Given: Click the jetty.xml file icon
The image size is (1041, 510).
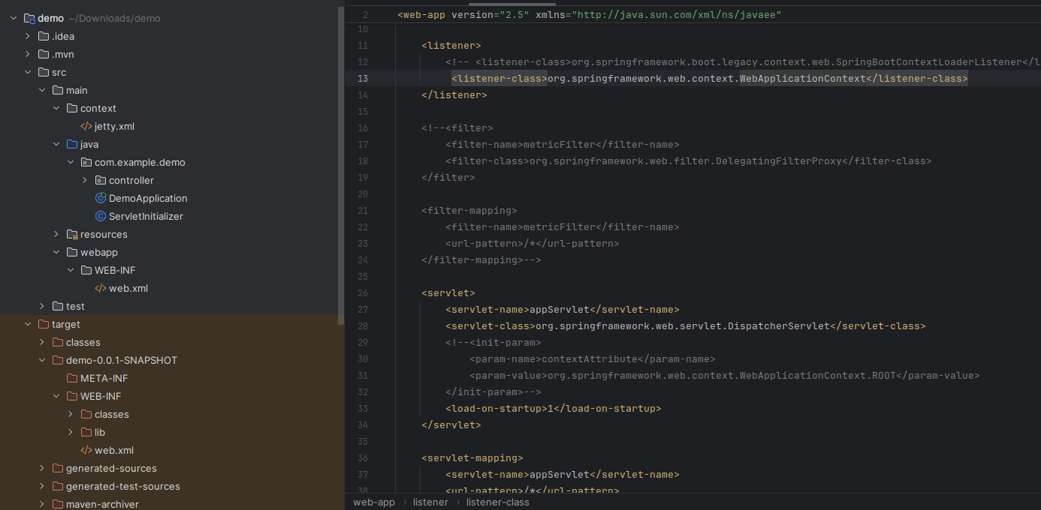Looking at the screenshot, I should (86, 127).
